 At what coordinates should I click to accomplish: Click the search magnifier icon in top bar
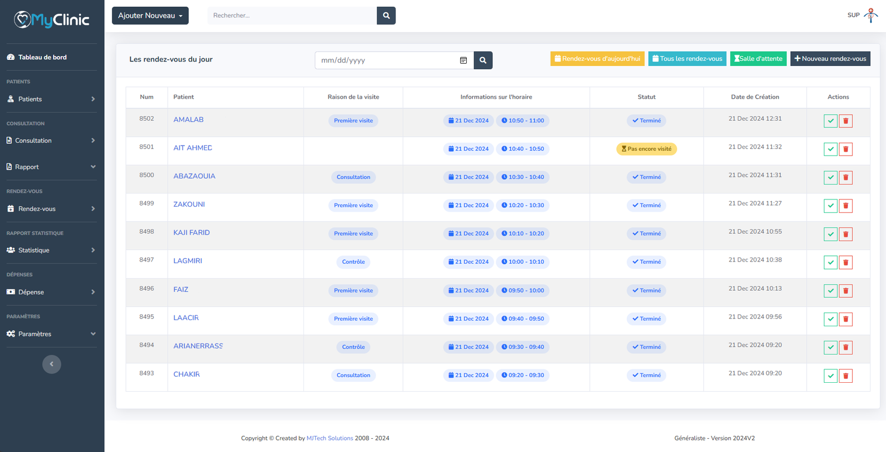pyautogui.click(x=386, y=16)
